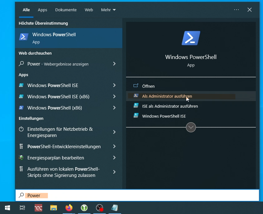Open the red app icon on the taskbar

[38, 208]
